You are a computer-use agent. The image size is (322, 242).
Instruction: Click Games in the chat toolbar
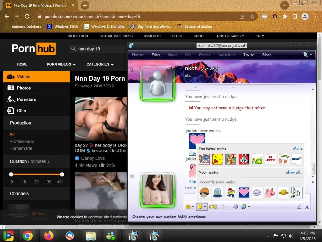pos(204,55)
